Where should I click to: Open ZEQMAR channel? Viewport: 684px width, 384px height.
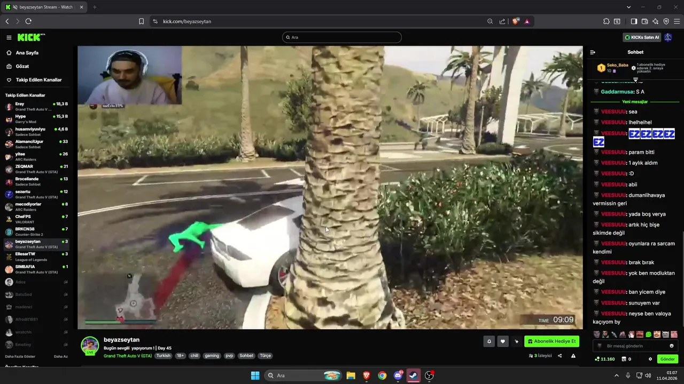36,169
